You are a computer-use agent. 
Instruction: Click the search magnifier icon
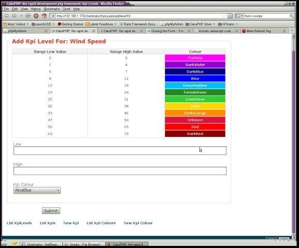coord(291,16)
